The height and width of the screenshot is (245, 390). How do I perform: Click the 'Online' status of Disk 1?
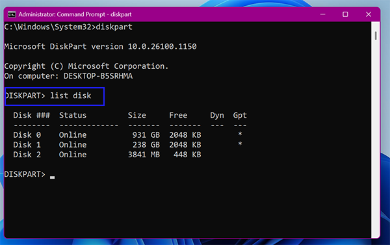[73, 145]
